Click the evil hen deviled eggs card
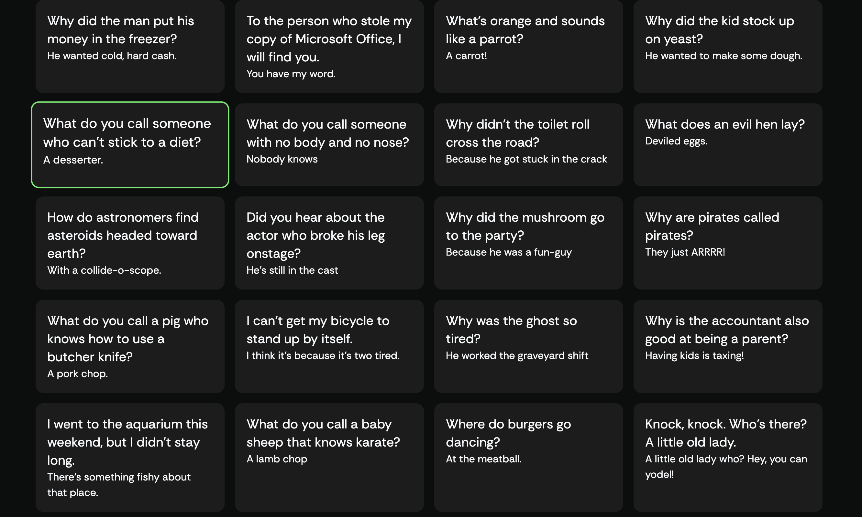Image resolution: width=862 pixels, height=517 pixels. tap(728, 144)
